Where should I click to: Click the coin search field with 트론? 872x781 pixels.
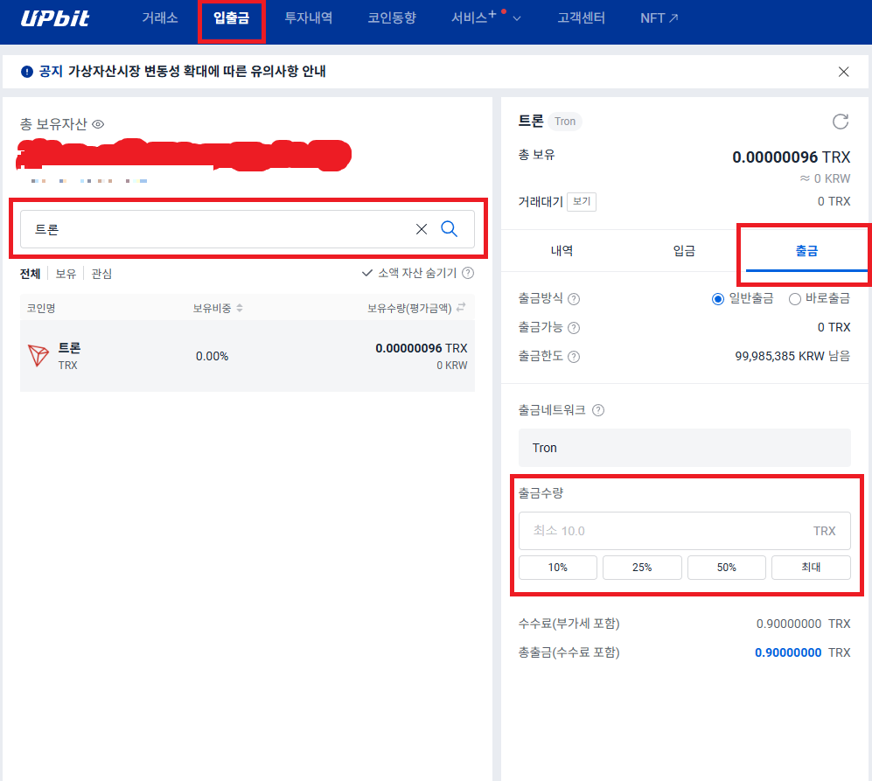tap(247, 229)
